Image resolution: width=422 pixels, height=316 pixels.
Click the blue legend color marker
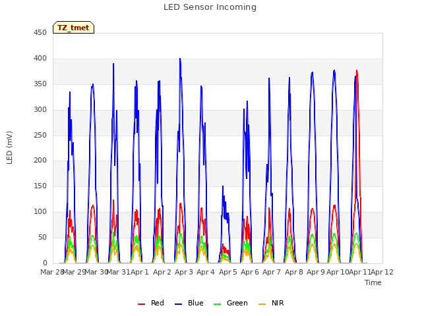[179, 304]
